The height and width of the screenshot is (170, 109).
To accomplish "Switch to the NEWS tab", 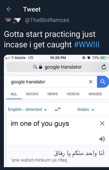I will [x=53, y=94].
